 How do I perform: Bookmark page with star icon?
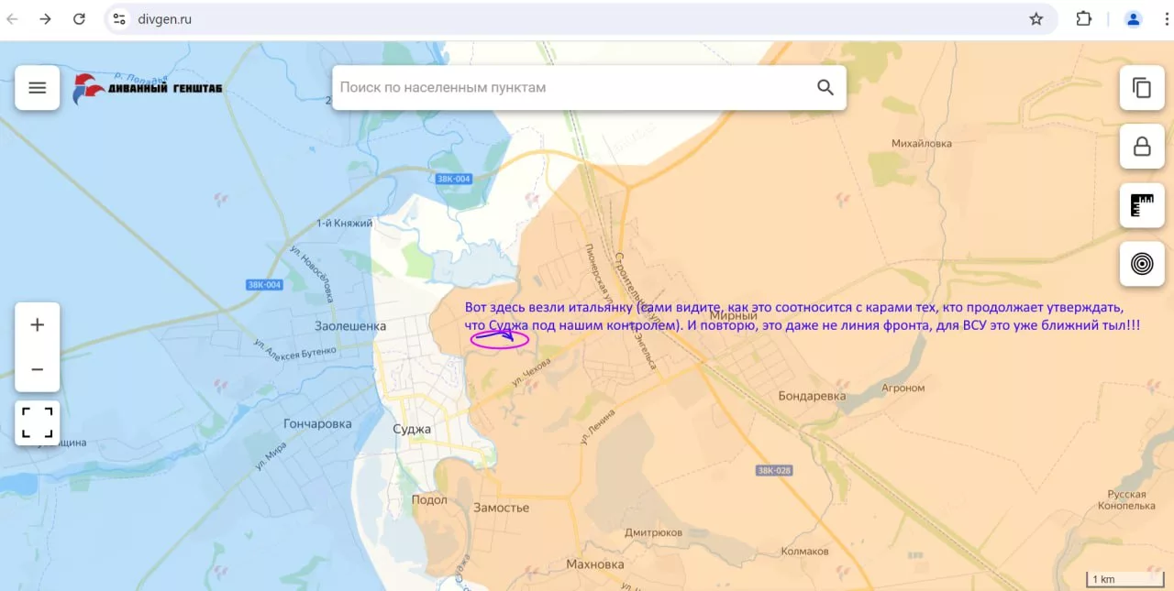click(1036, 19)
